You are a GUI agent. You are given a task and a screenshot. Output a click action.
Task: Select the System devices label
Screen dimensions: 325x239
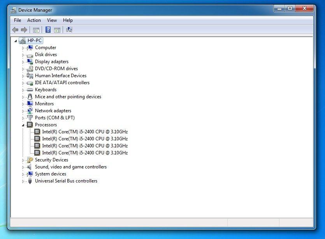pos(50,174)
